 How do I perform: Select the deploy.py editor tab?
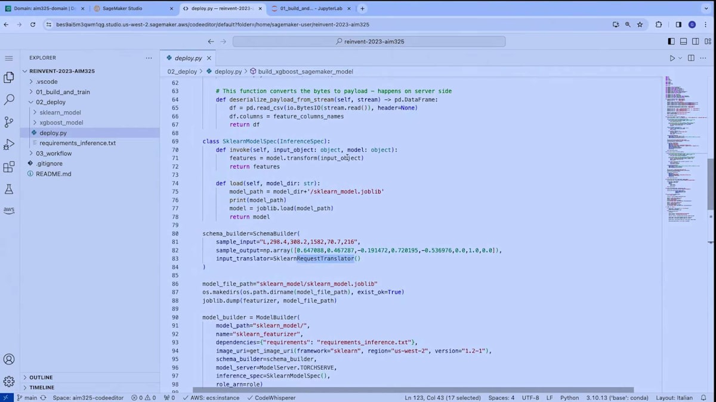[188, 58]
